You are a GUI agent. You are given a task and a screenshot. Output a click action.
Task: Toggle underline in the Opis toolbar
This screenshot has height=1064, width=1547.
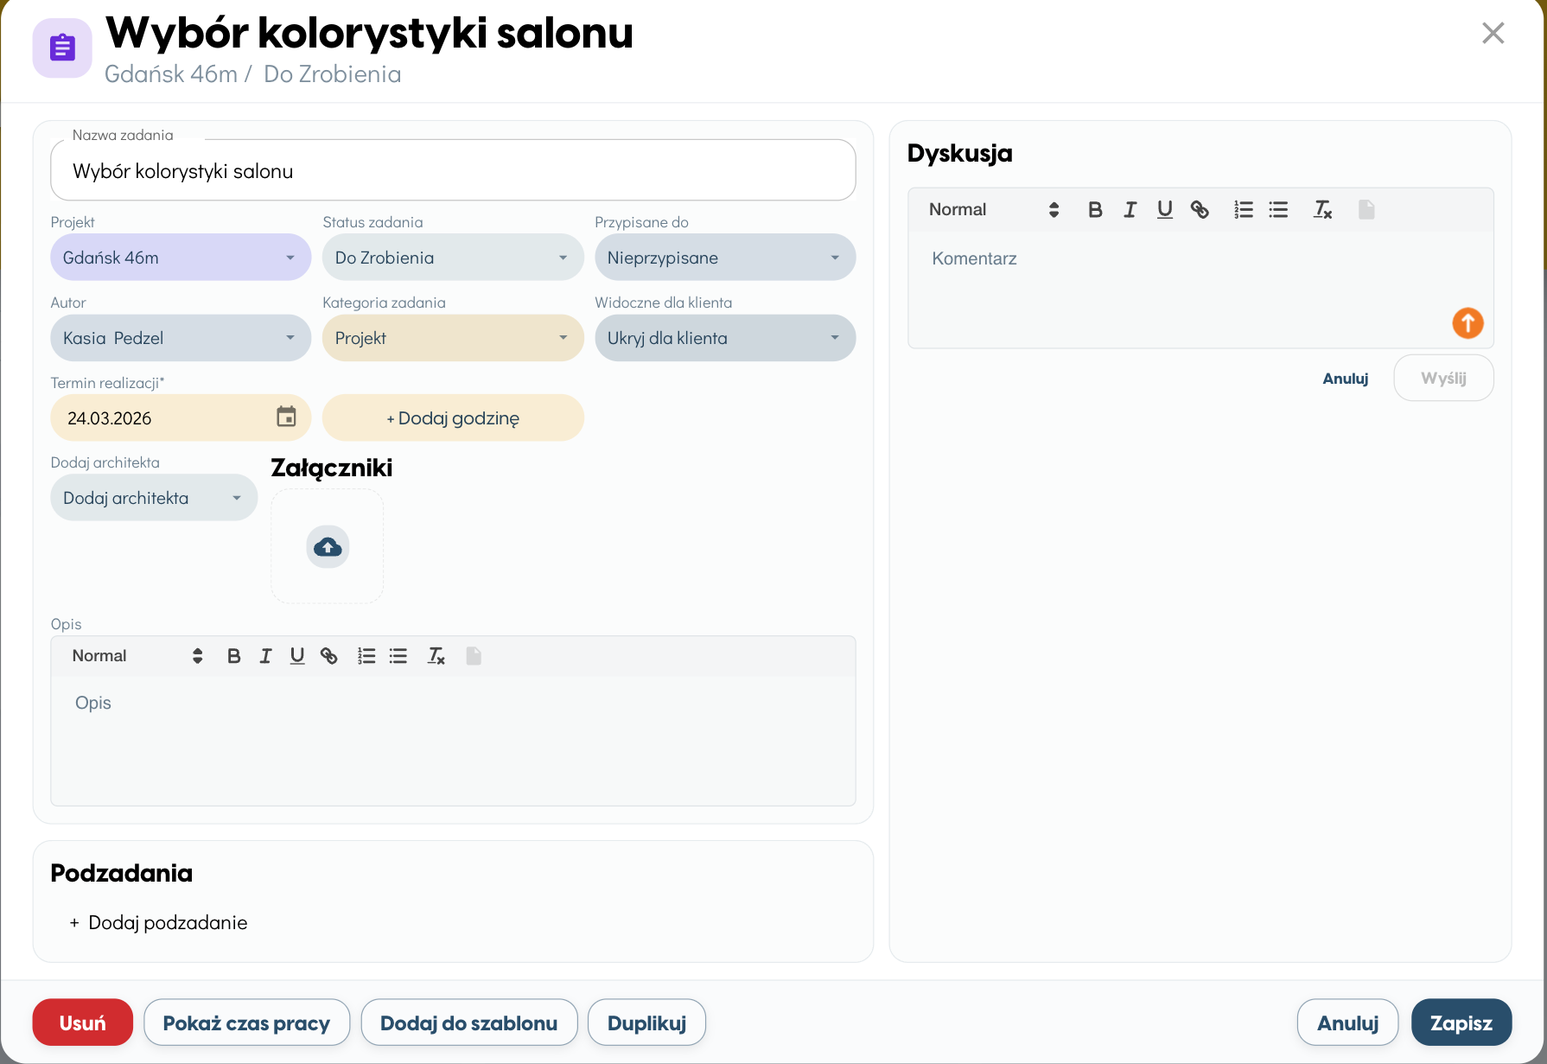297,656
